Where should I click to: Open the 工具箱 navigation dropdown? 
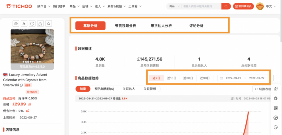135,6
